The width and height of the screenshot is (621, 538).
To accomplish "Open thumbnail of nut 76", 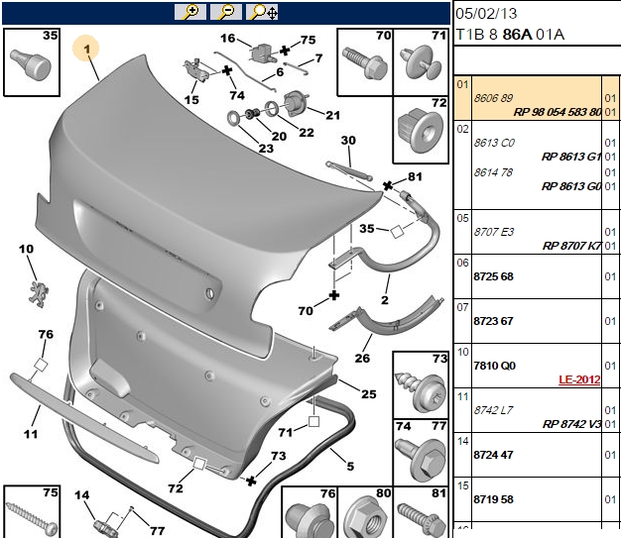I will pos(310,512).
